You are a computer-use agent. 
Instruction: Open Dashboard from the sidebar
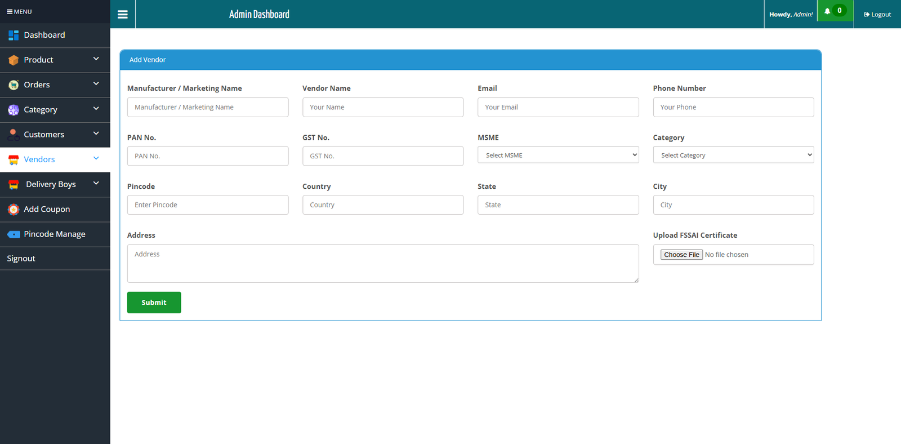pyautogui.click(x=55, y=35)
